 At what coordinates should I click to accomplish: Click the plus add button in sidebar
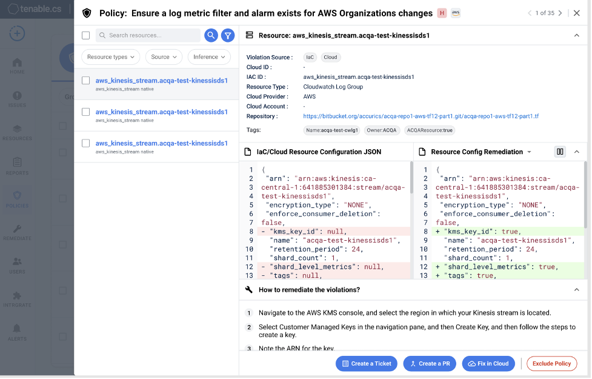point(17,33)
